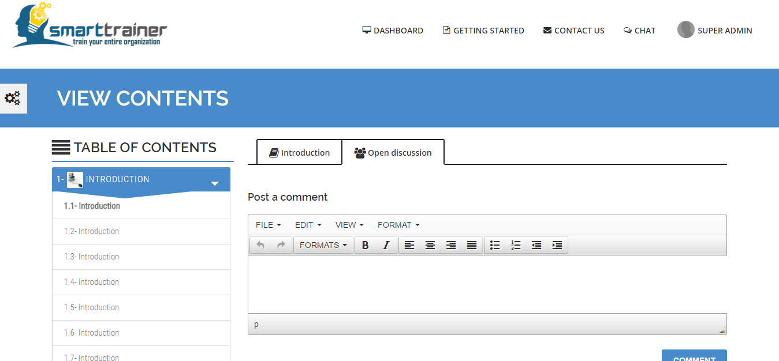
Task: Click inside the comment text area
Action: pos(487,284)
